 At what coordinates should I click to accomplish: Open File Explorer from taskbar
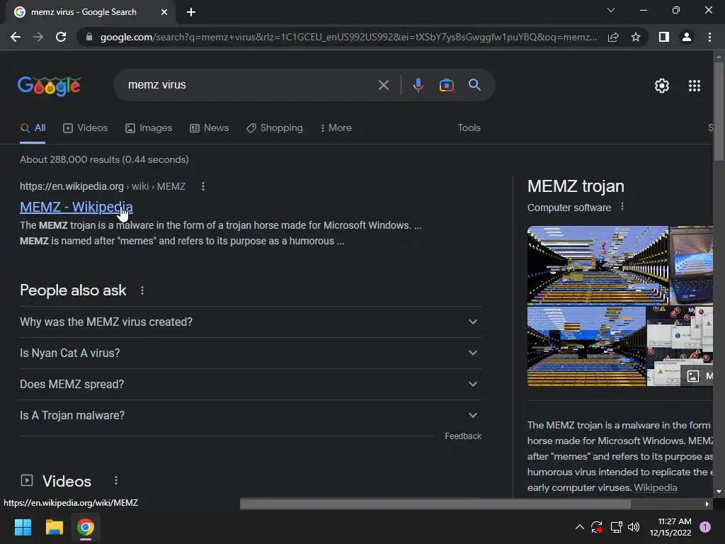(54, 527)
